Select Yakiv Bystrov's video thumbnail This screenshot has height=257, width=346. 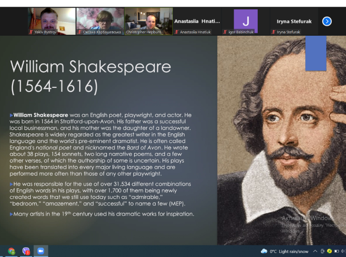point(52,21)
